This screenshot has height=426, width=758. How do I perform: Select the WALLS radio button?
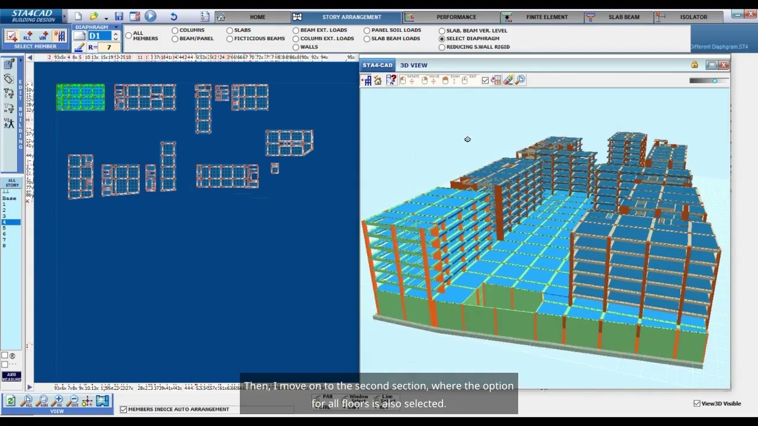coord(296,47)
